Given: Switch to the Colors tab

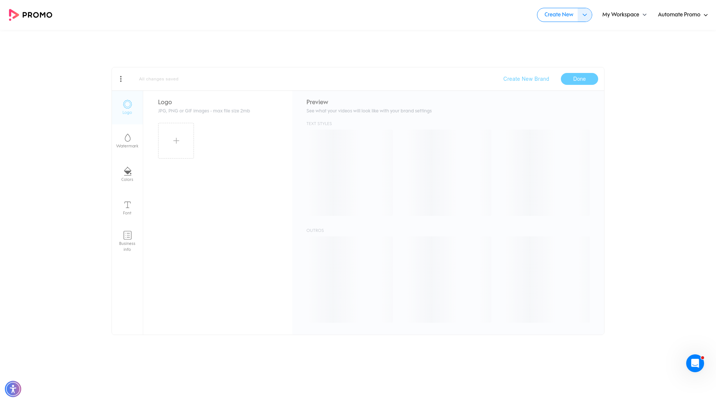Looking at the screenshot, I should pos(127,175).
